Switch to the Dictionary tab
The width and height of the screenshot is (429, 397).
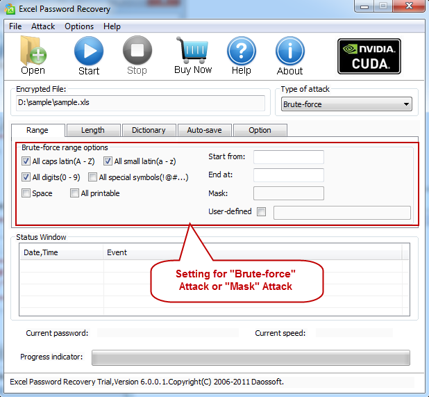149,130
